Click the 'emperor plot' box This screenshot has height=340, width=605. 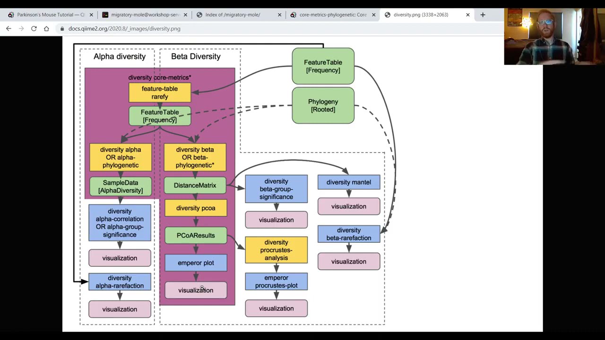tap(196, 263)
